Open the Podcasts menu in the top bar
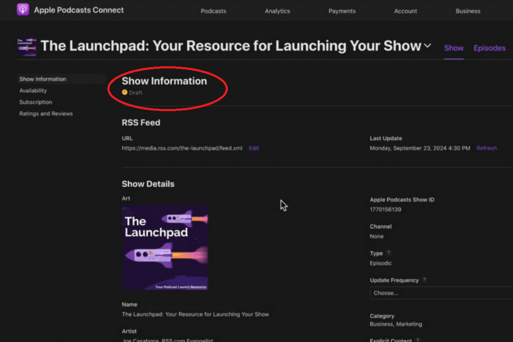This screenshot has height=342, width=513. click(213, 11)
